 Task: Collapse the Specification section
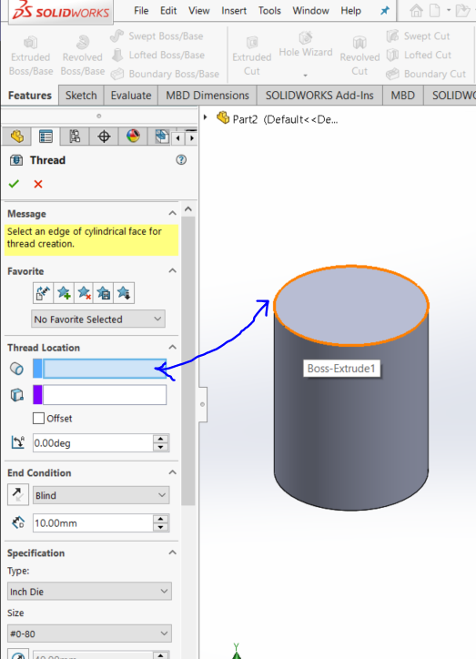coord(172,553)
